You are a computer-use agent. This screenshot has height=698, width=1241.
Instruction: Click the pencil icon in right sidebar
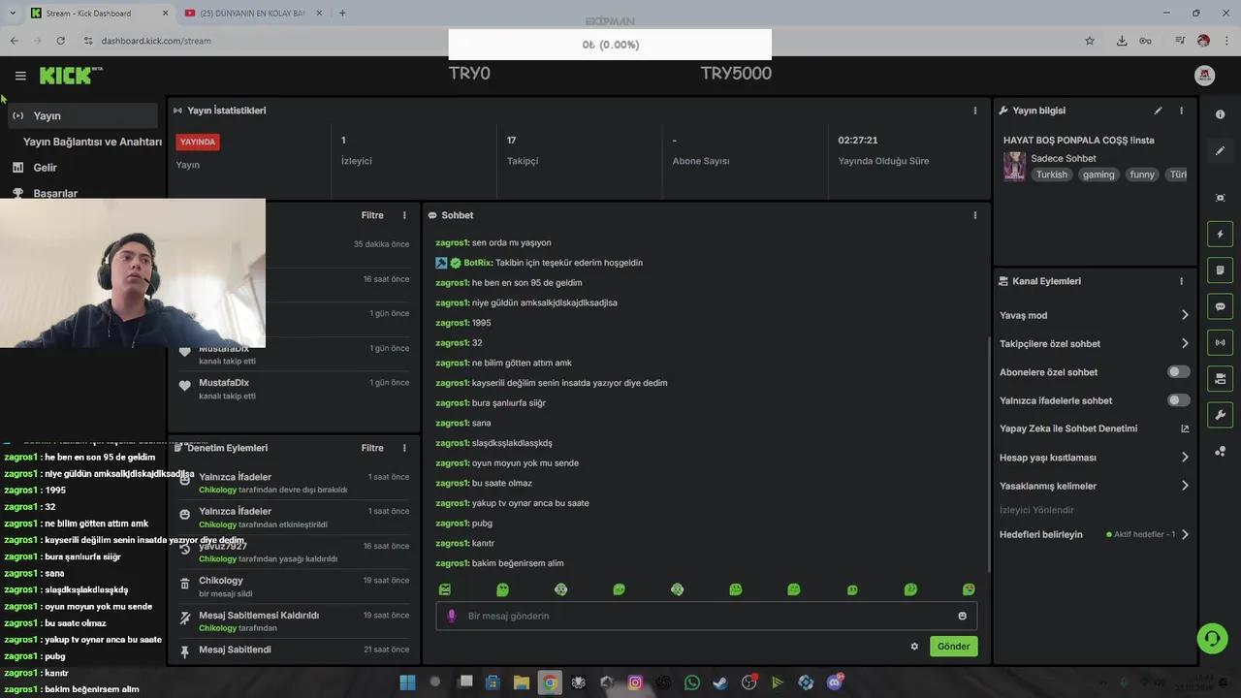coord(1220,151)
